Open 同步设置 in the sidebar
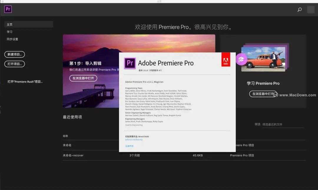This screenshot has width=318, height=190. point(12,39)
